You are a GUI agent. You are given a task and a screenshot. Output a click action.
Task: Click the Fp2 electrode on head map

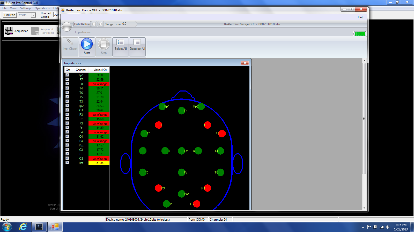(201, 106)
